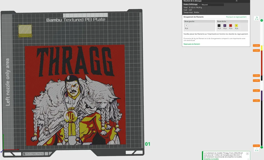This screenshot has width=264, height=160.
Task: Click the yellow segment of the layer slider
Action: (262, 48)
